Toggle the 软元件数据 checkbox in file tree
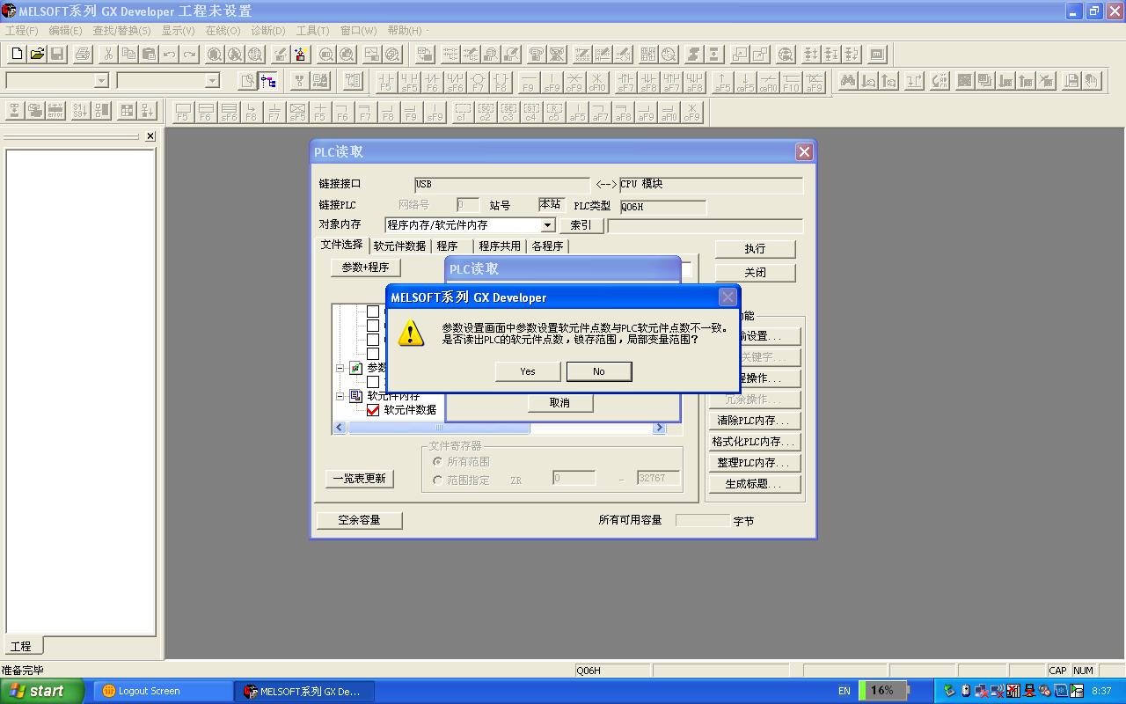This screenshot has height=704, width=1126. (373, 410)
